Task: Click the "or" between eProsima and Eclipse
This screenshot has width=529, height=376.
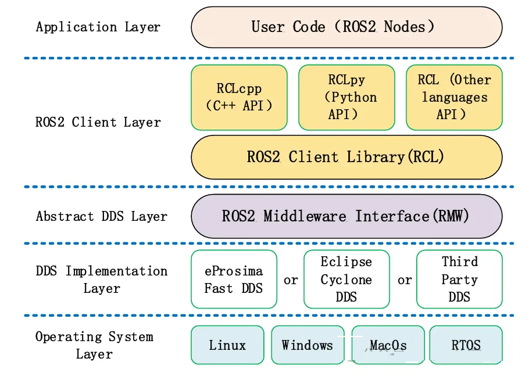Action: tap(291, 280)
